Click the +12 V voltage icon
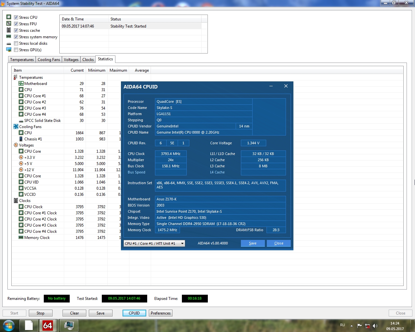This screenshot has width=415, height=332. 21,170
